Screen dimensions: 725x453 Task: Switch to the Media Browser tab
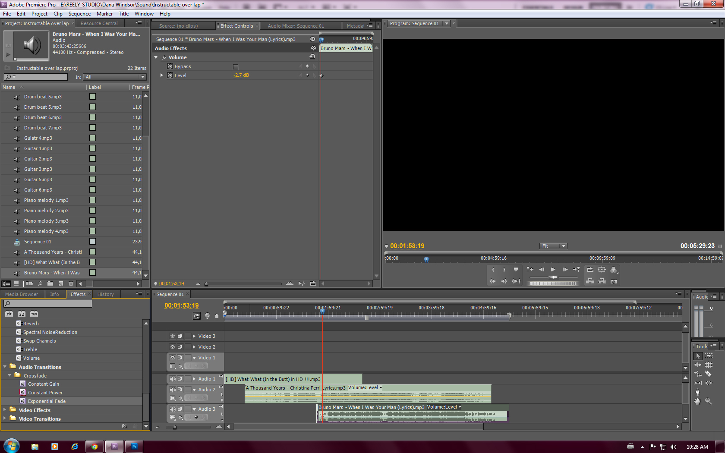tap(22, 295)
